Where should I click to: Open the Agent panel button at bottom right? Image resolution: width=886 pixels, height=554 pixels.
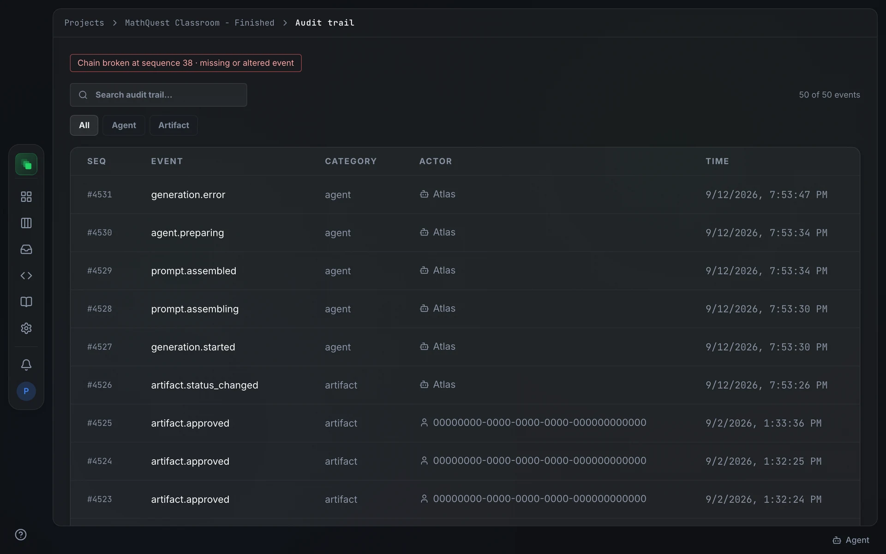pyautogui.click(x=851, y=540)
